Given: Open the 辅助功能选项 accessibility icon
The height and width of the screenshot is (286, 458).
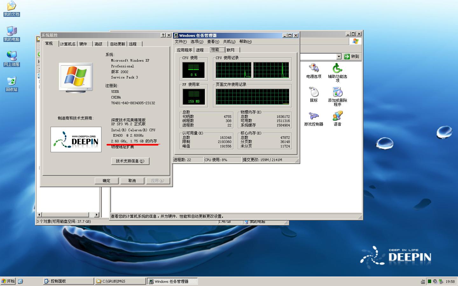Looking at the screenshot, I should coord(337,72).
